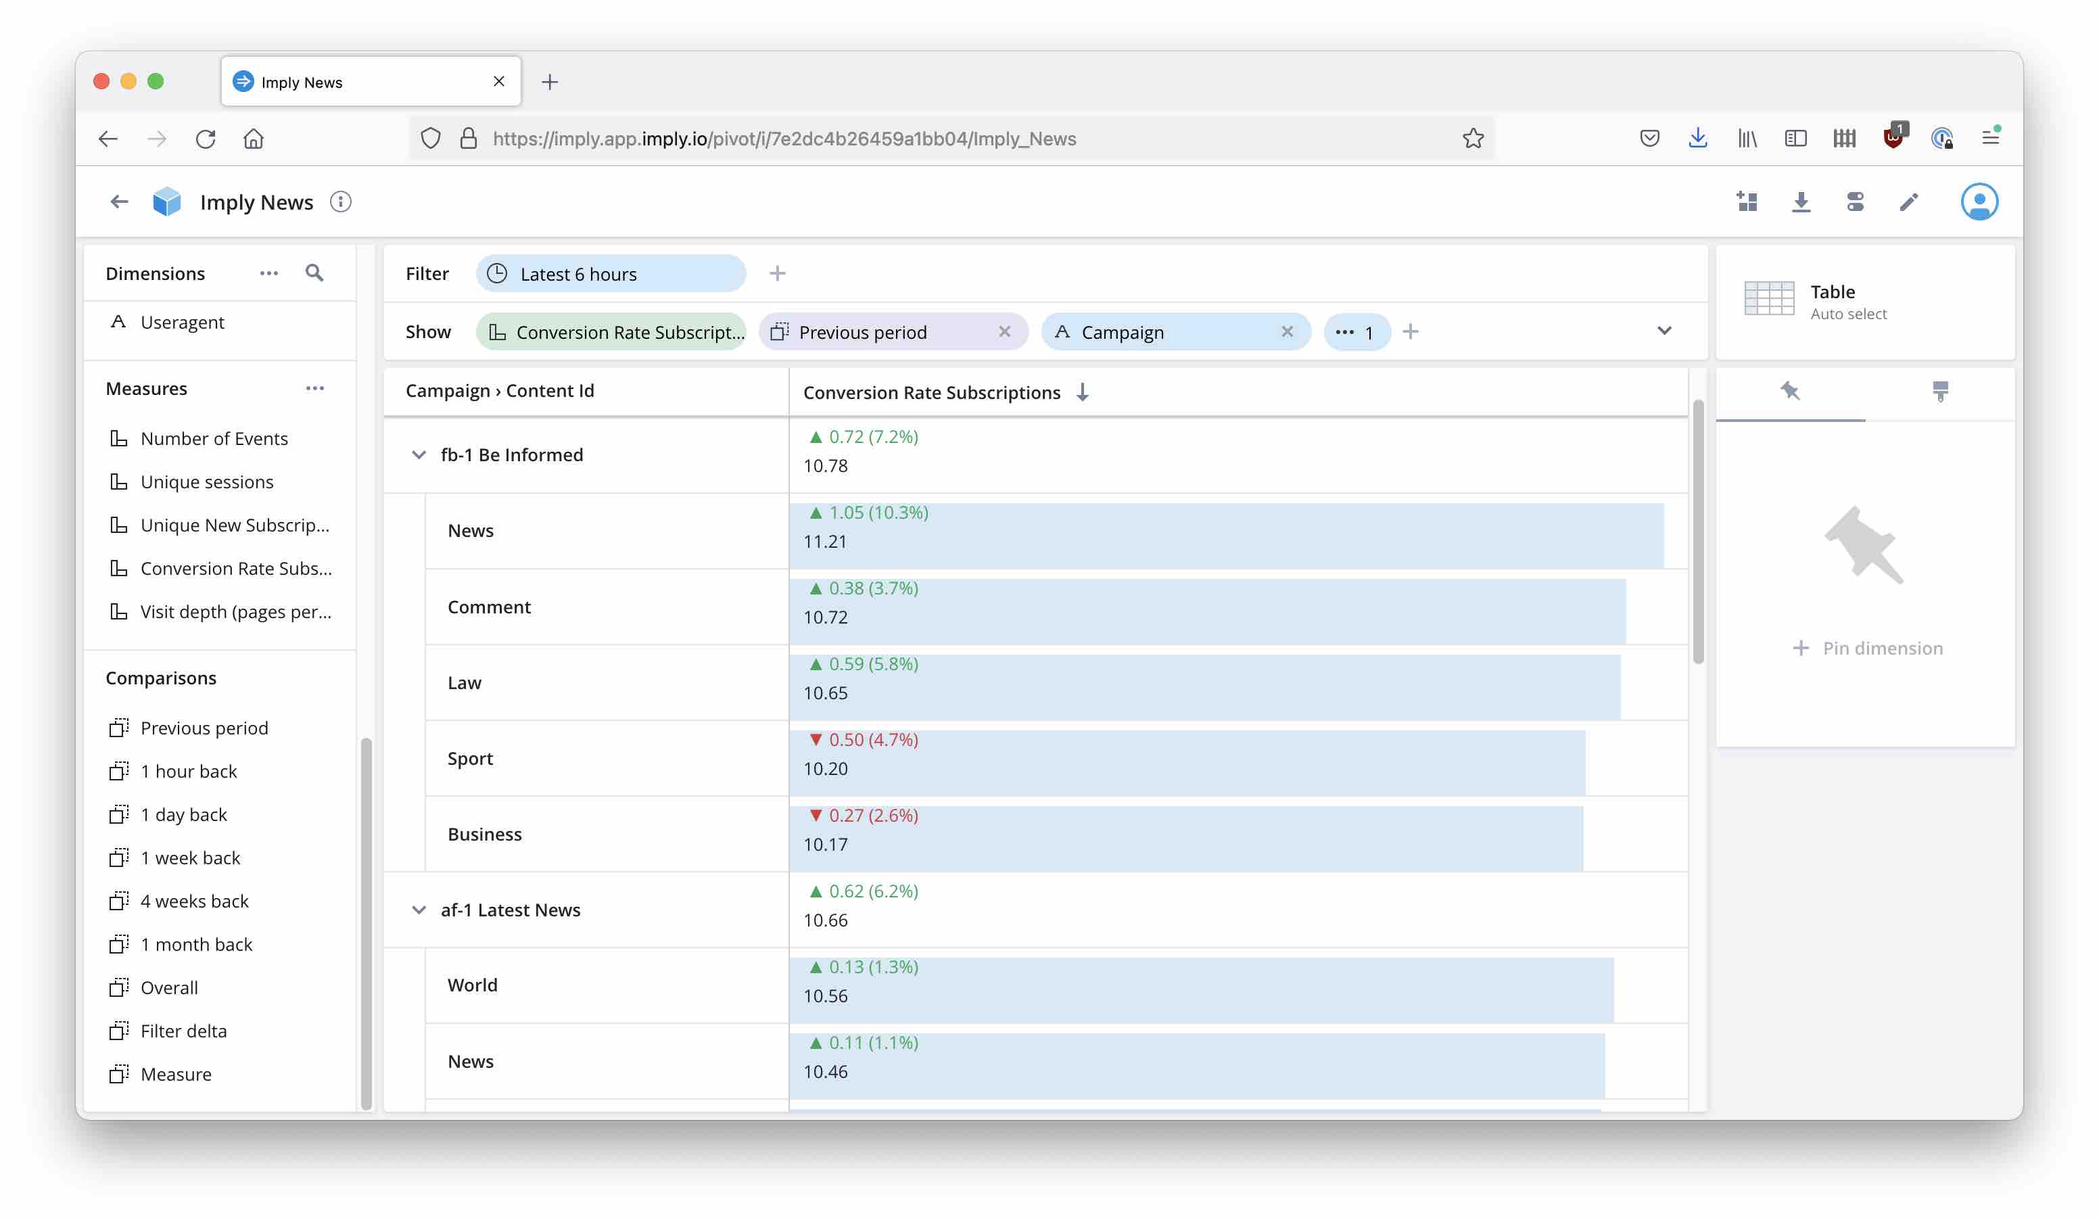Switch to the paint roller tab

pyautogui.click(x=1940, y=391)
